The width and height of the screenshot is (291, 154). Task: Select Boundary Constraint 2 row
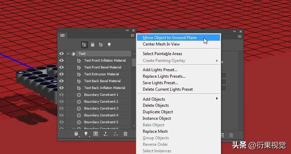coord(98,102)
